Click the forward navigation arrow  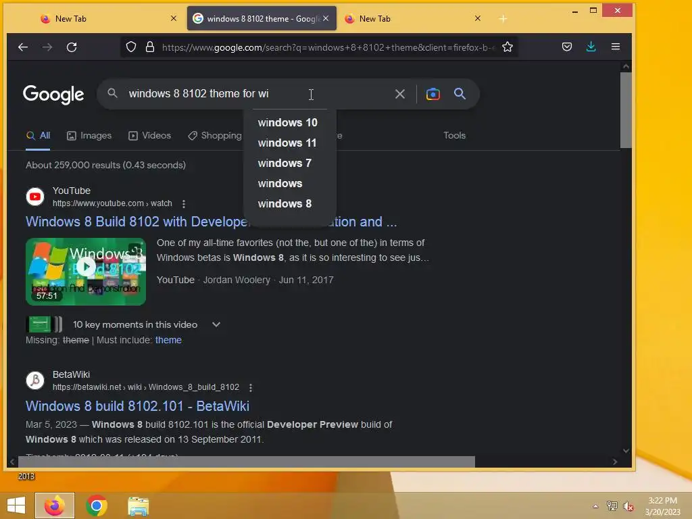[47, 47]
